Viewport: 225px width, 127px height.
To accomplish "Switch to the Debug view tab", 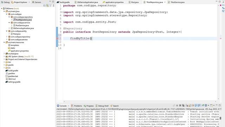I will tap(5, 2).
